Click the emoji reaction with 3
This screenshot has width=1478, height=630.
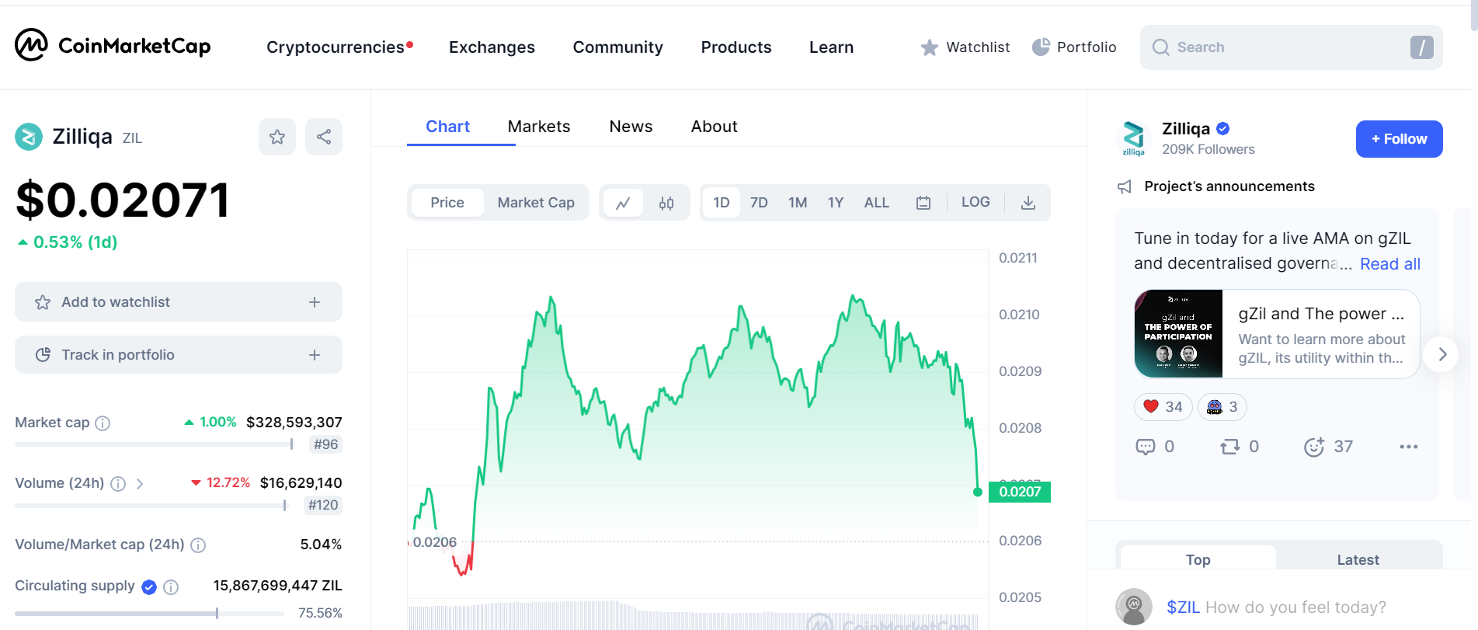click(1222, 407)
